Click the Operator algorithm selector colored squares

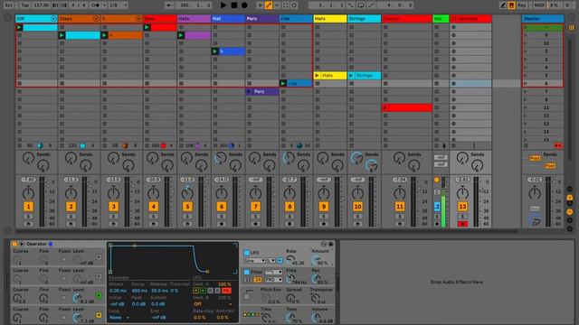[252, 315]
